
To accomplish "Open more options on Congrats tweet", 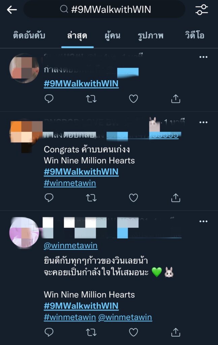I will (x=203, y=122).
